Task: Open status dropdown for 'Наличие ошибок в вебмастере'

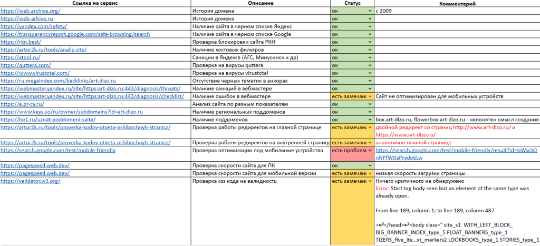Action: click(x=370, y=96)
